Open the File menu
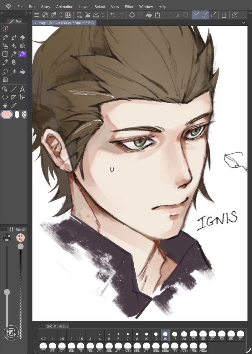This screenshot has width=252, height=354. (x=20, y=6)
